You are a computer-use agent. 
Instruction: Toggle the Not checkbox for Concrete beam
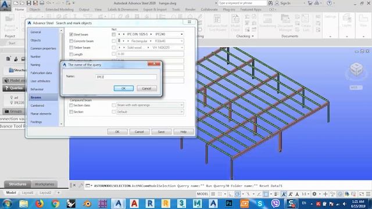click(114, 41)
